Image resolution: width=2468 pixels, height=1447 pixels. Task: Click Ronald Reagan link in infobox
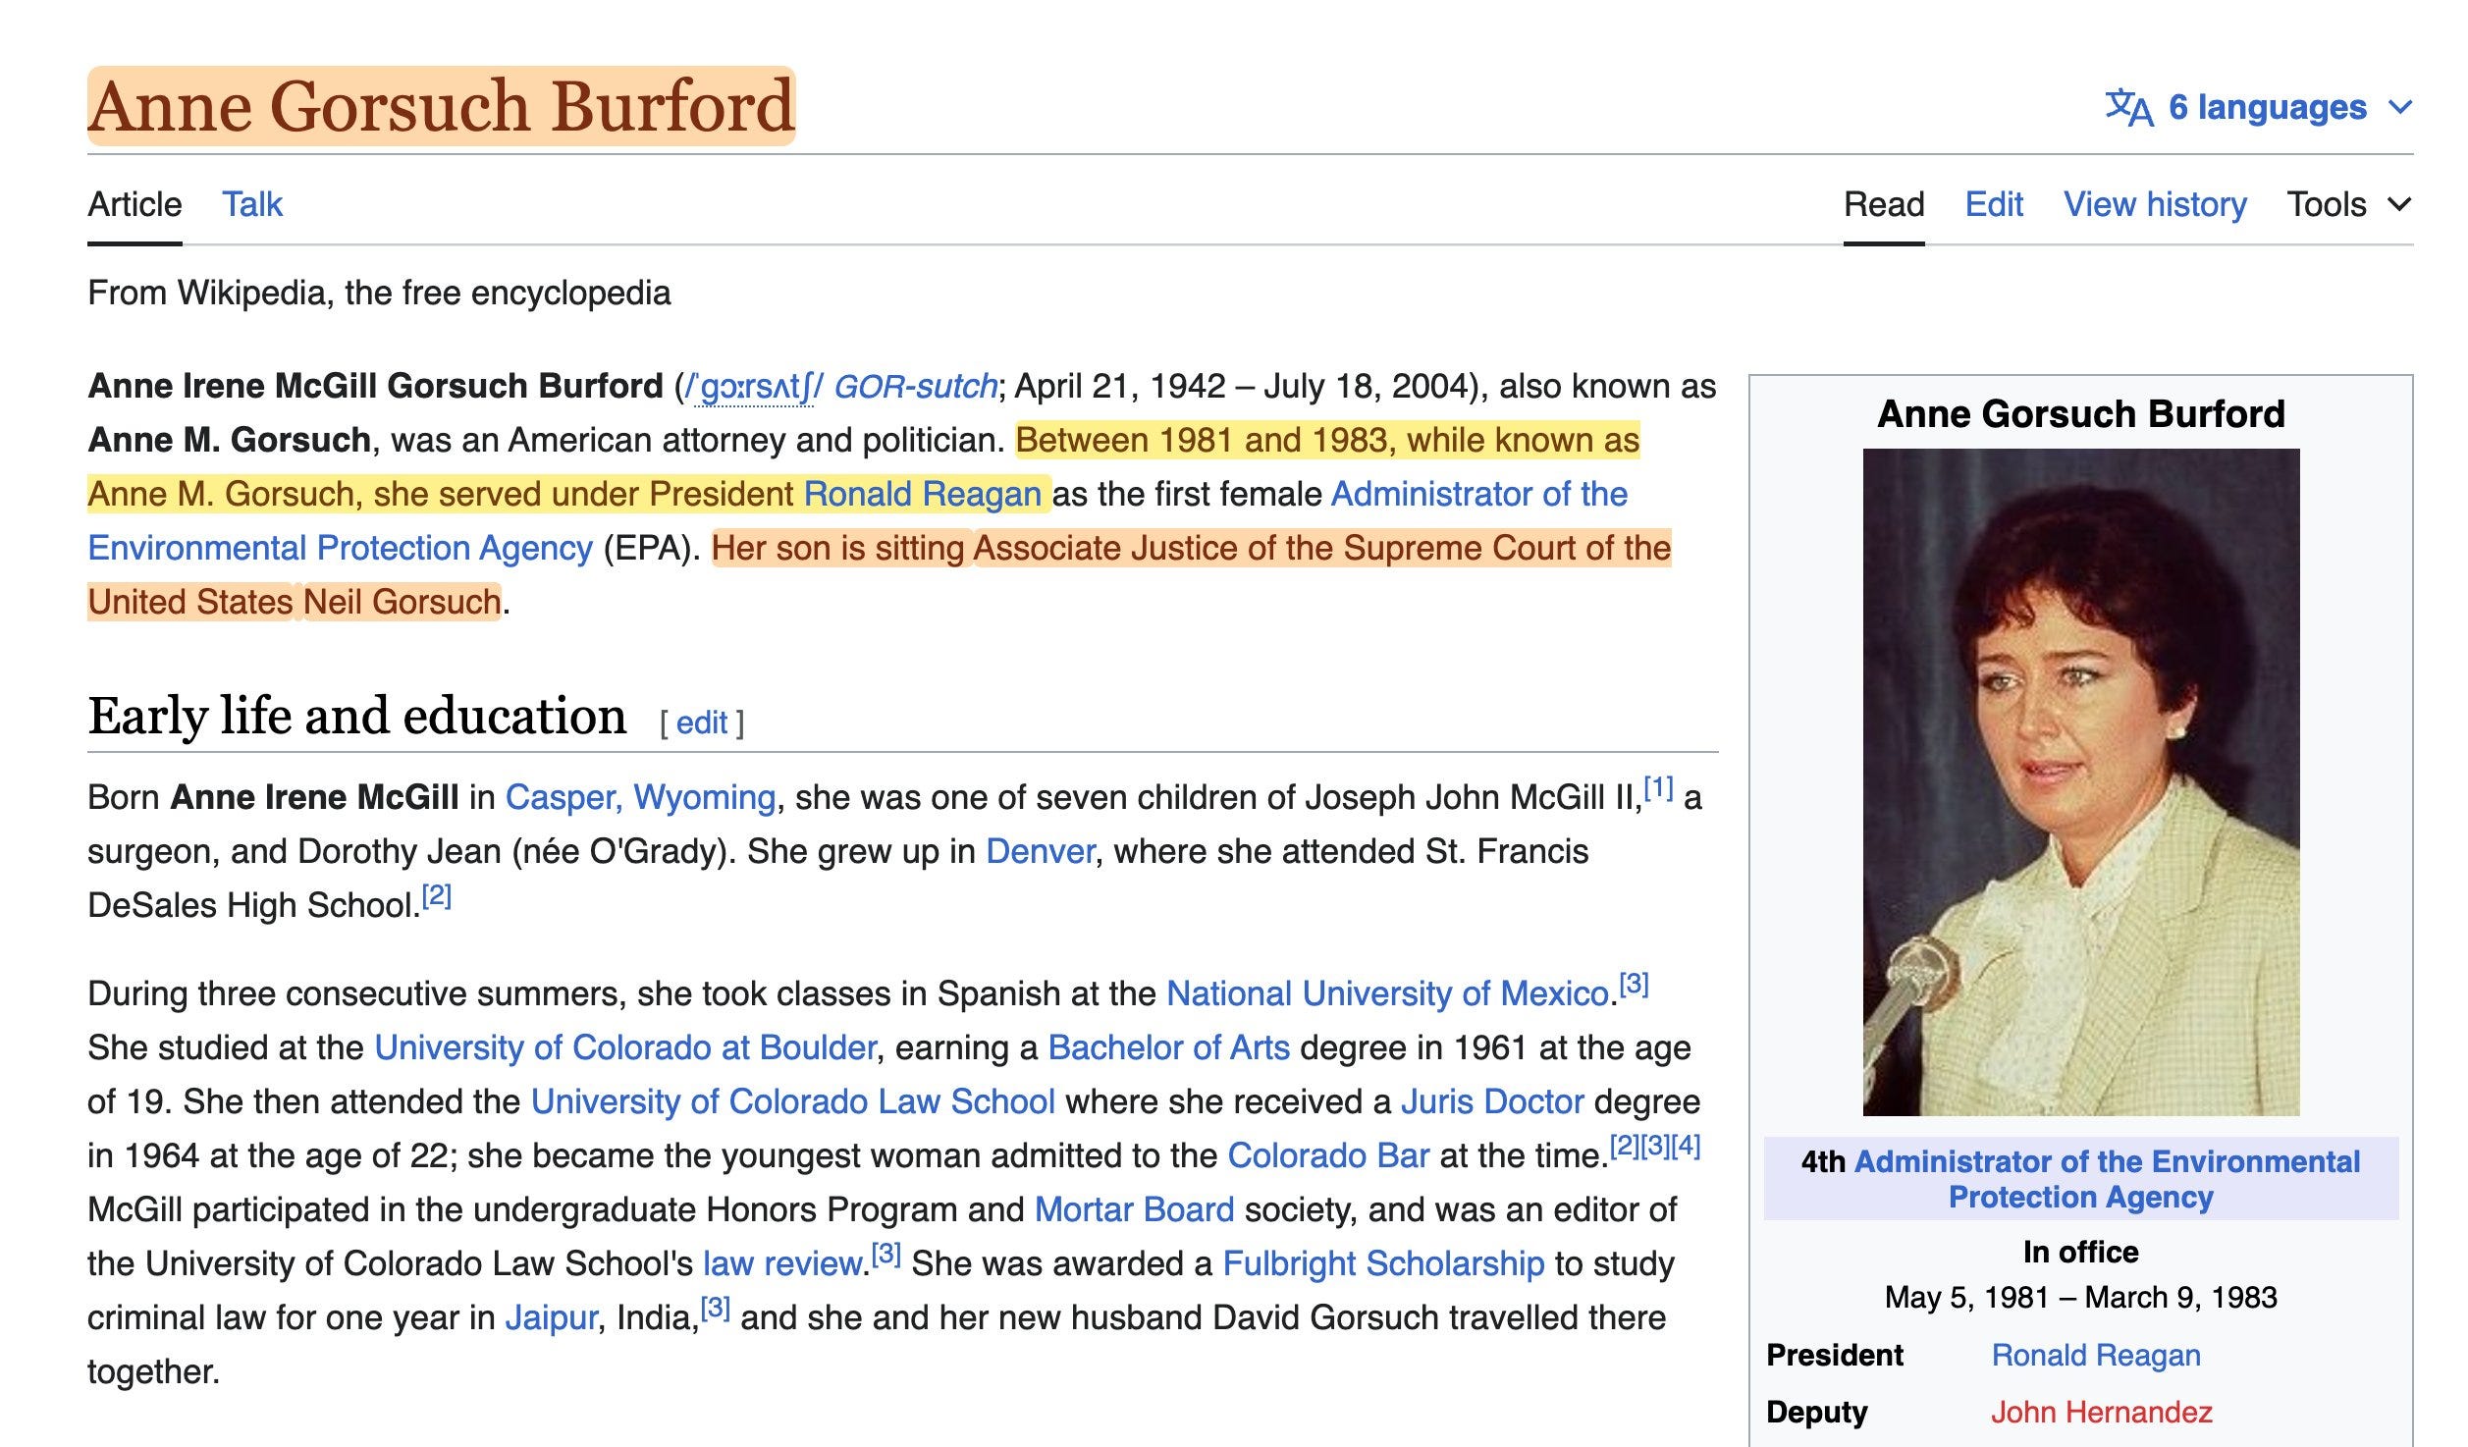(x=2095, y=1356)
